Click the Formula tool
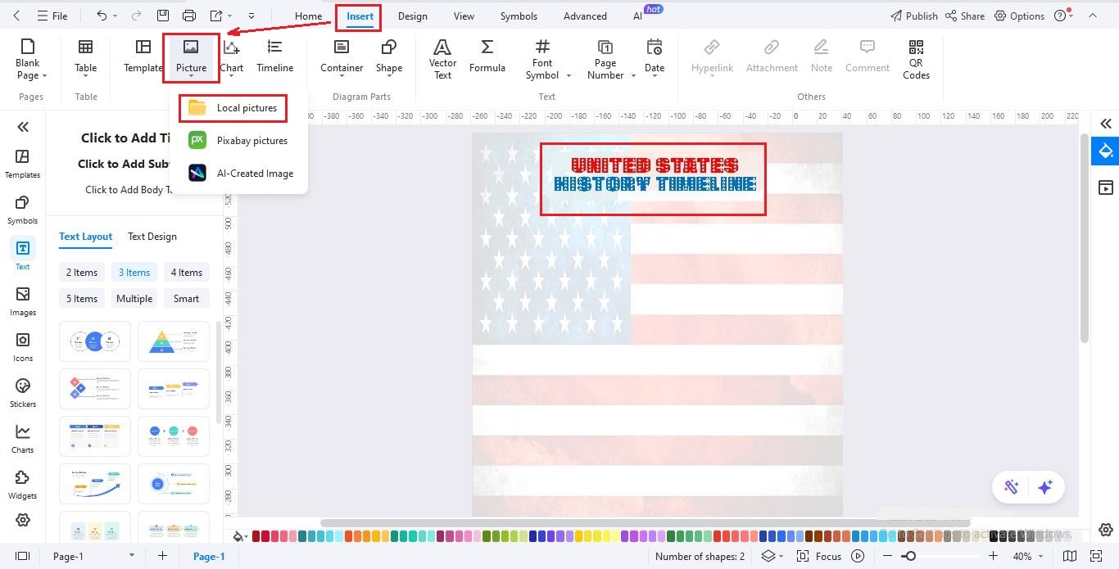Image resolution: width=1119 pixels, height=569 pixels. (x=487, y=56)
